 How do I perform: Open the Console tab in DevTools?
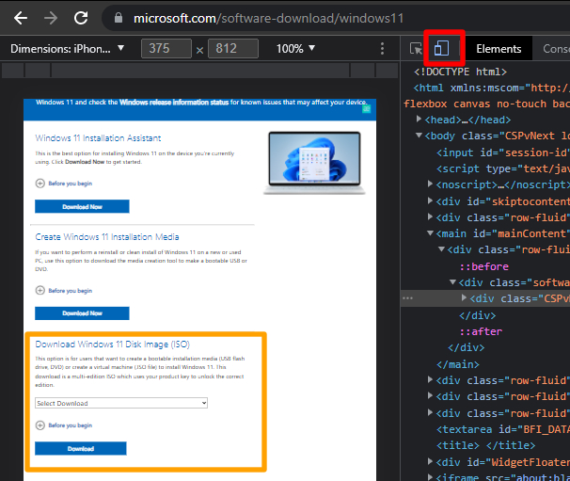pos(555,49)
